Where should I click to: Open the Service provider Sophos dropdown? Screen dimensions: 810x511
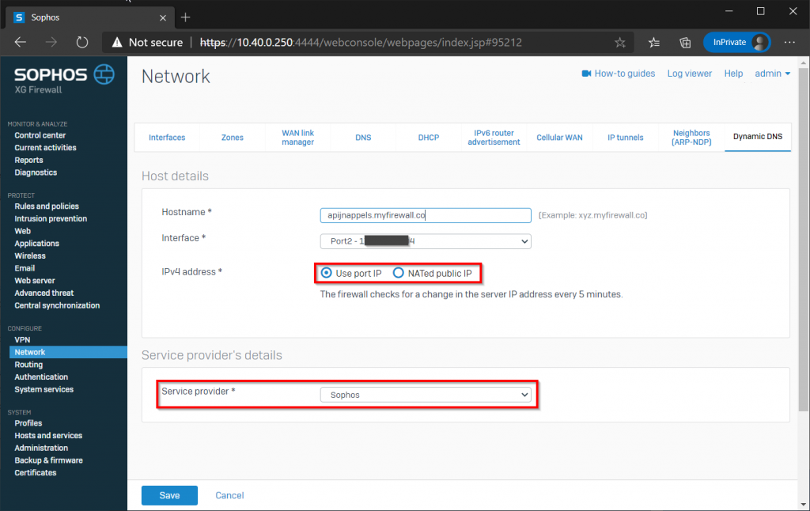click(426, 395)
